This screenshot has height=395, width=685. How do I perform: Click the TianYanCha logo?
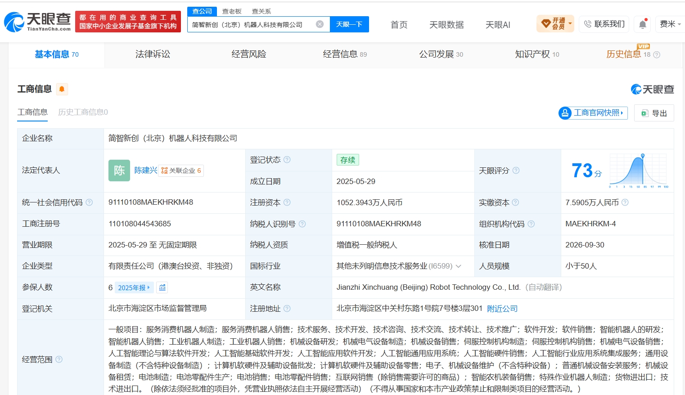click(x=38, y=22)
